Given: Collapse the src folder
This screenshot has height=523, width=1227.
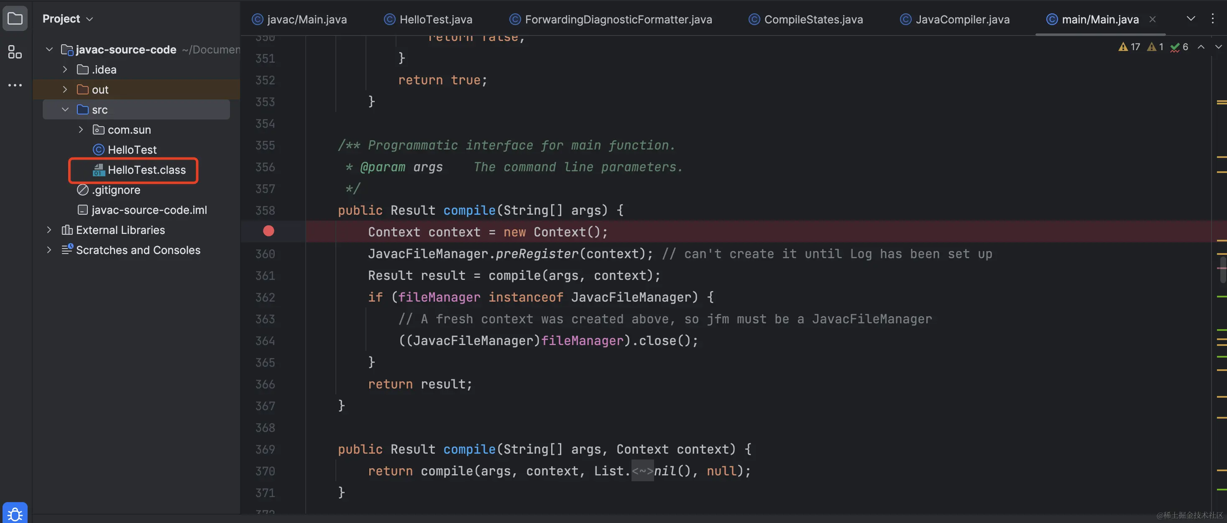Looking at the screenshot, I should 65,109.
